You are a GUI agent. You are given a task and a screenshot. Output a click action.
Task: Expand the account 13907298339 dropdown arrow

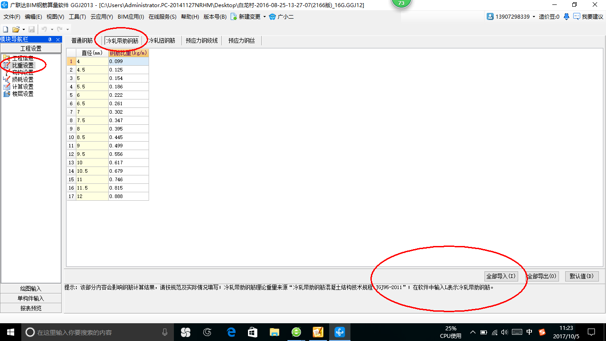534,17
